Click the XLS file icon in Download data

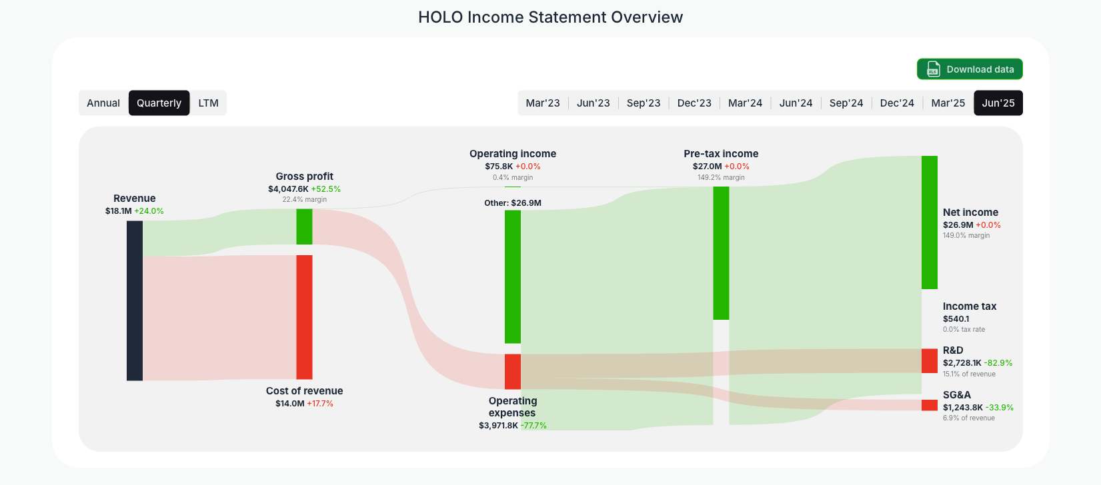pos(933,69)
